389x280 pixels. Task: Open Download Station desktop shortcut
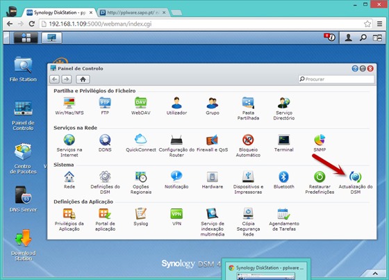point(23,245)
